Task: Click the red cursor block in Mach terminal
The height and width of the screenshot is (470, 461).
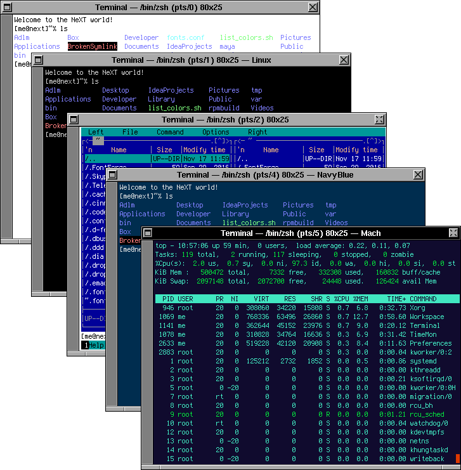Action: [457, 459]
